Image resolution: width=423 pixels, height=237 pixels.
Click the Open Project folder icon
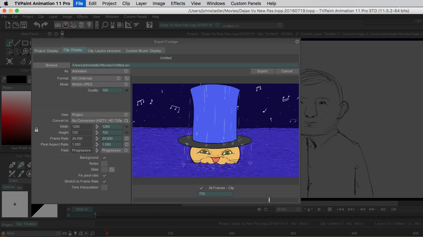[16, 25]
